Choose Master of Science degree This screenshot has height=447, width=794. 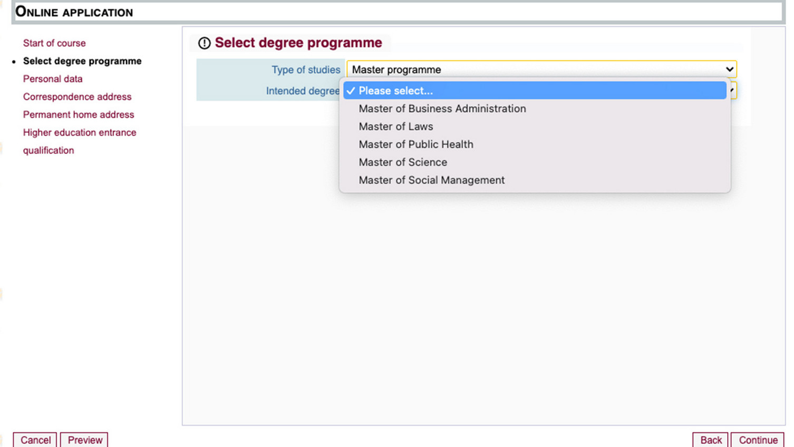(402, 162)
